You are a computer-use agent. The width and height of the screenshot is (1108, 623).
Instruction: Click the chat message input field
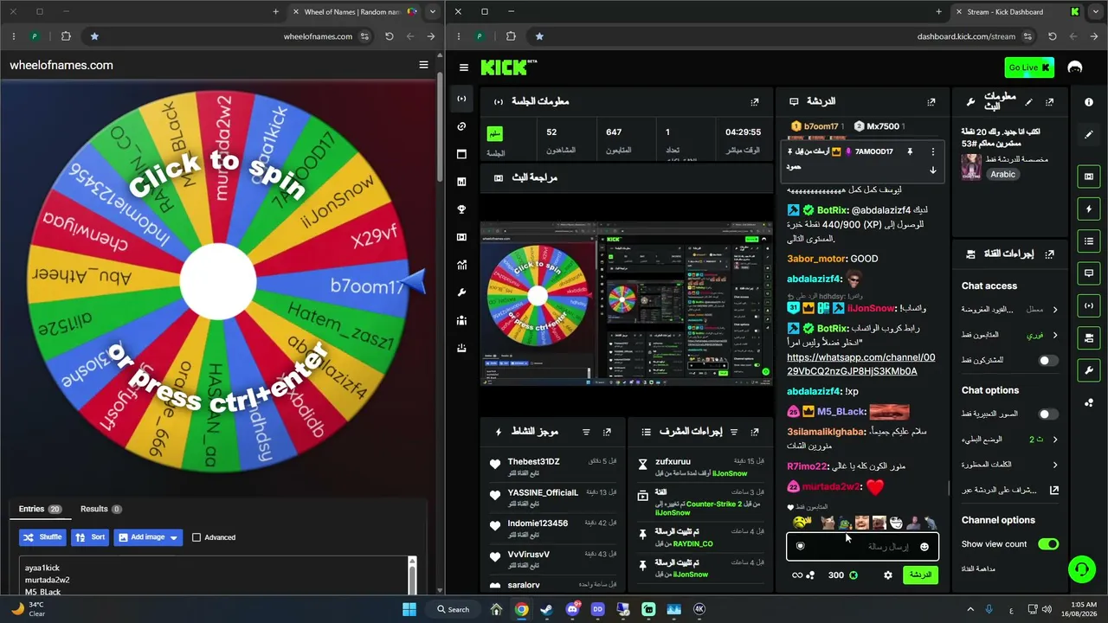tap(862, 547)
